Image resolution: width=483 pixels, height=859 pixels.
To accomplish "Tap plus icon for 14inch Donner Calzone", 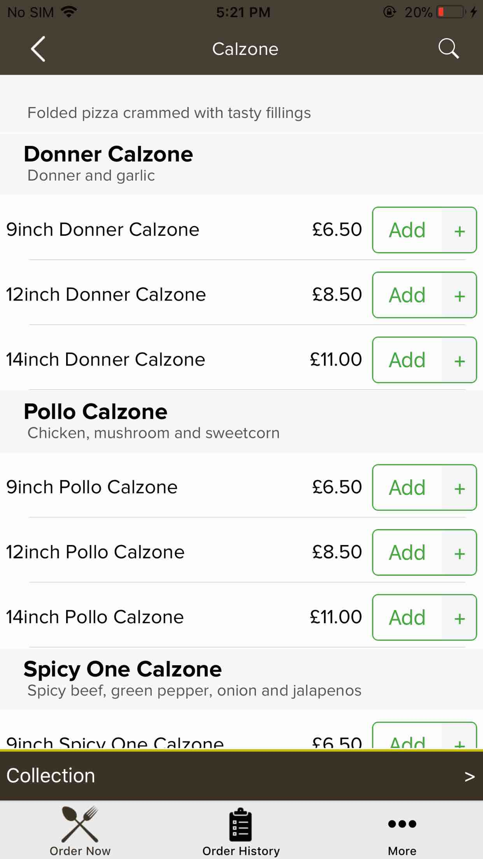I will tap(459, 360).
